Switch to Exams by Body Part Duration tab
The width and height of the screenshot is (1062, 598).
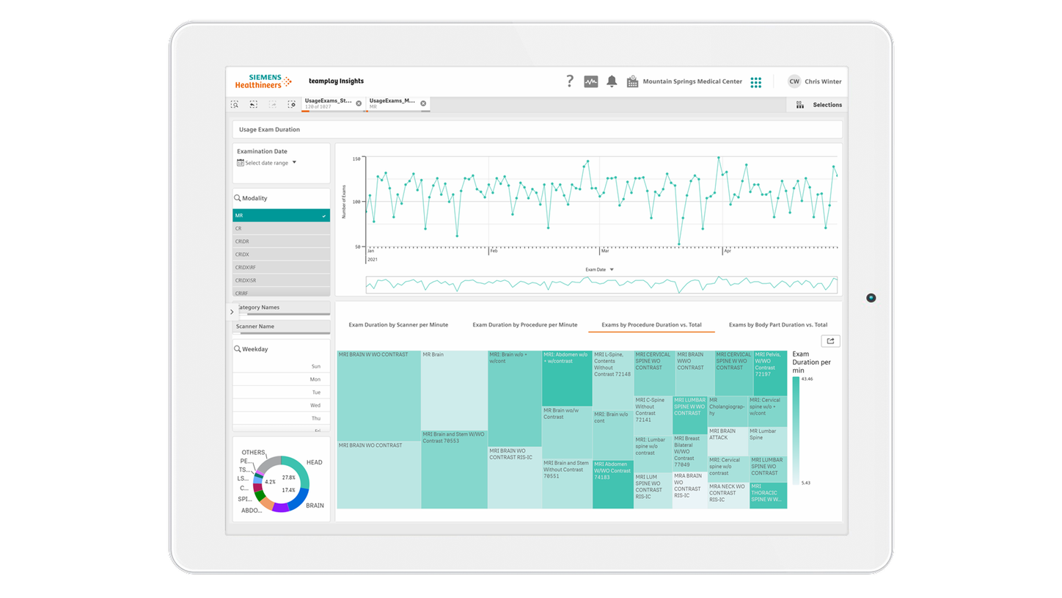pyautogui.click(x=778, y=324)
